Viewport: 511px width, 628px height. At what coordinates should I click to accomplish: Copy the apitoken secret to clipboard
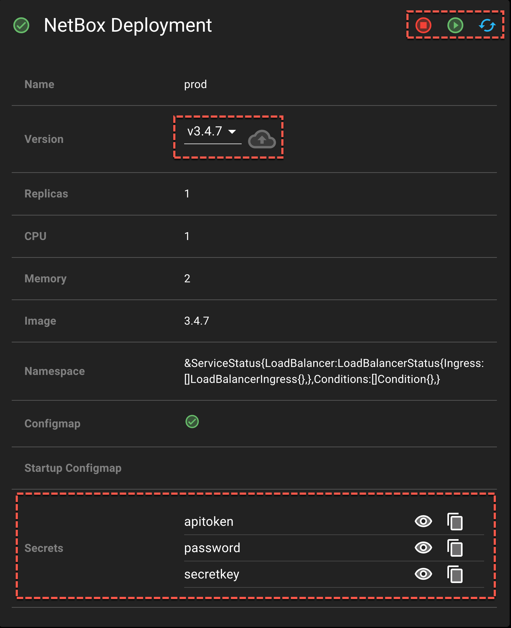[x=455, y=522]
